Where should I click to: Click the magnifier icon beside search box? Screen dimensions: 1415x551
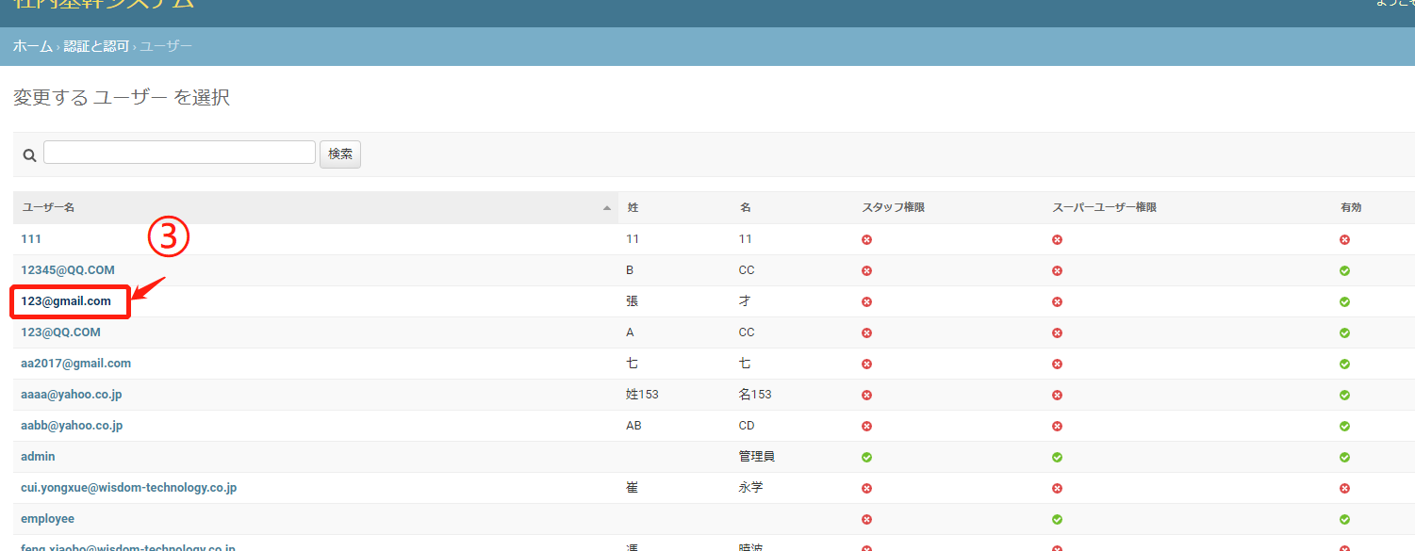[29, 155]
